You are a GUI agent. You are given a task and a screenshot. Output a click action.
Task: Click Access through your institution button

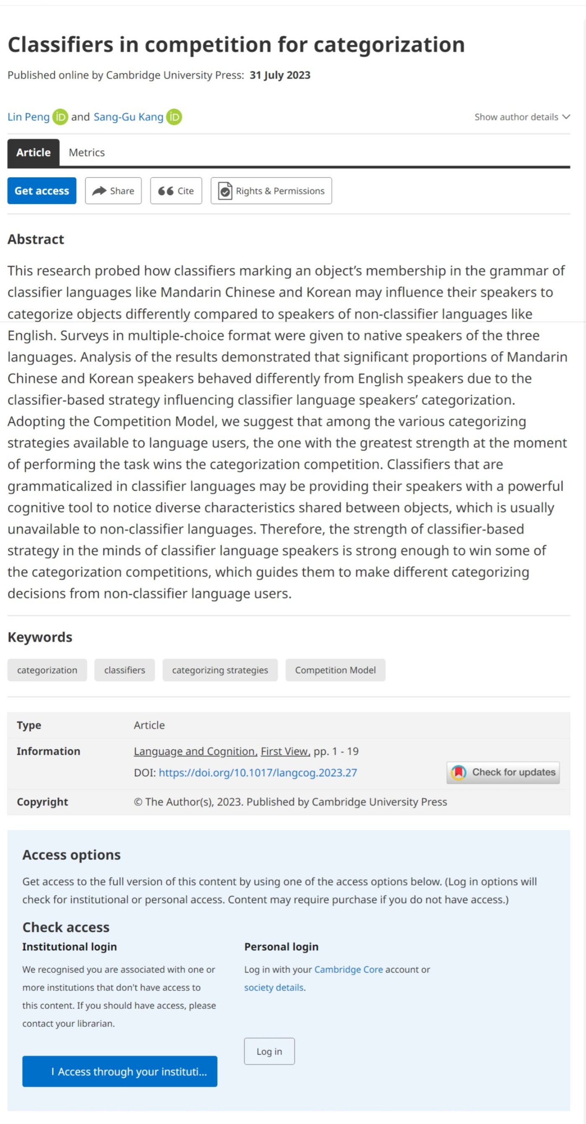pos(120,1072)
